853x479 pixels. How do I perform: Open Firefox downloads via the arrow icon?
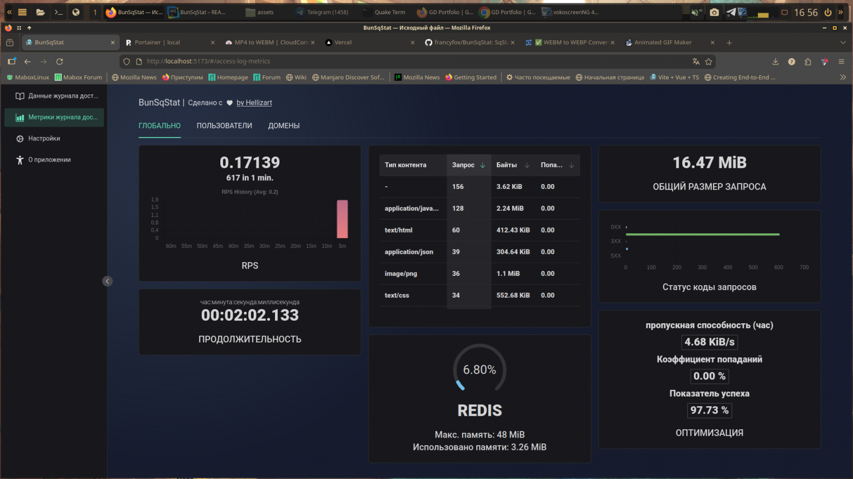click(x=775, y=62)
